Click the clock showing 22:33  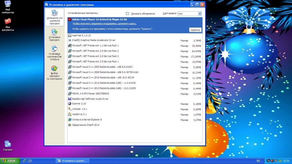[x=286, y=161]
